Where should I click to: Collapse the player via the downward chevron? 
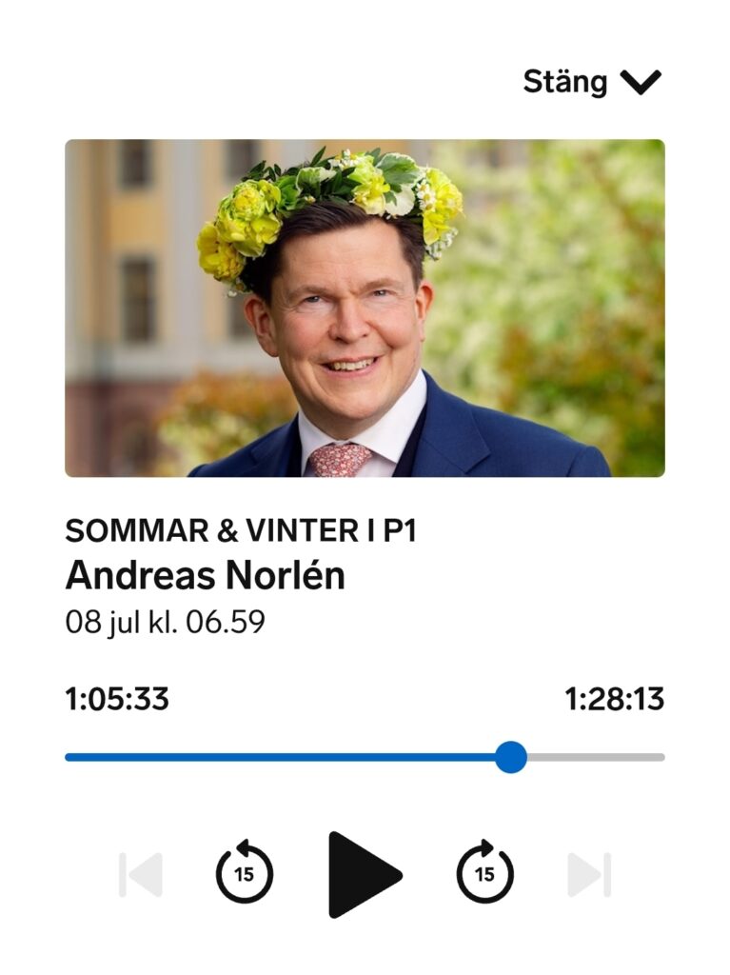[641, 82]
